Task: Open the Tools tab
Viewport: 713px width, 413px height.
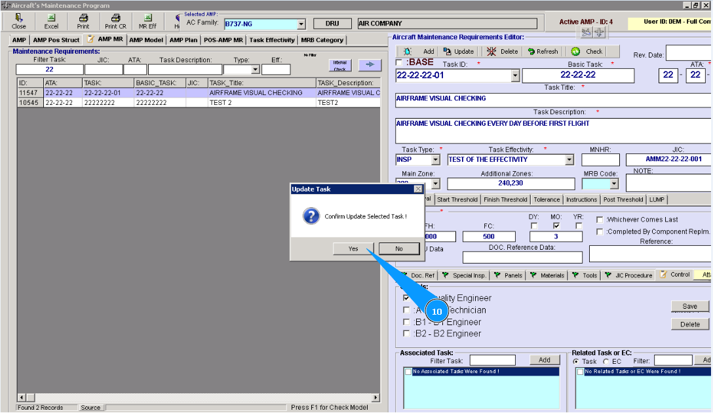Action: (585, 275)
